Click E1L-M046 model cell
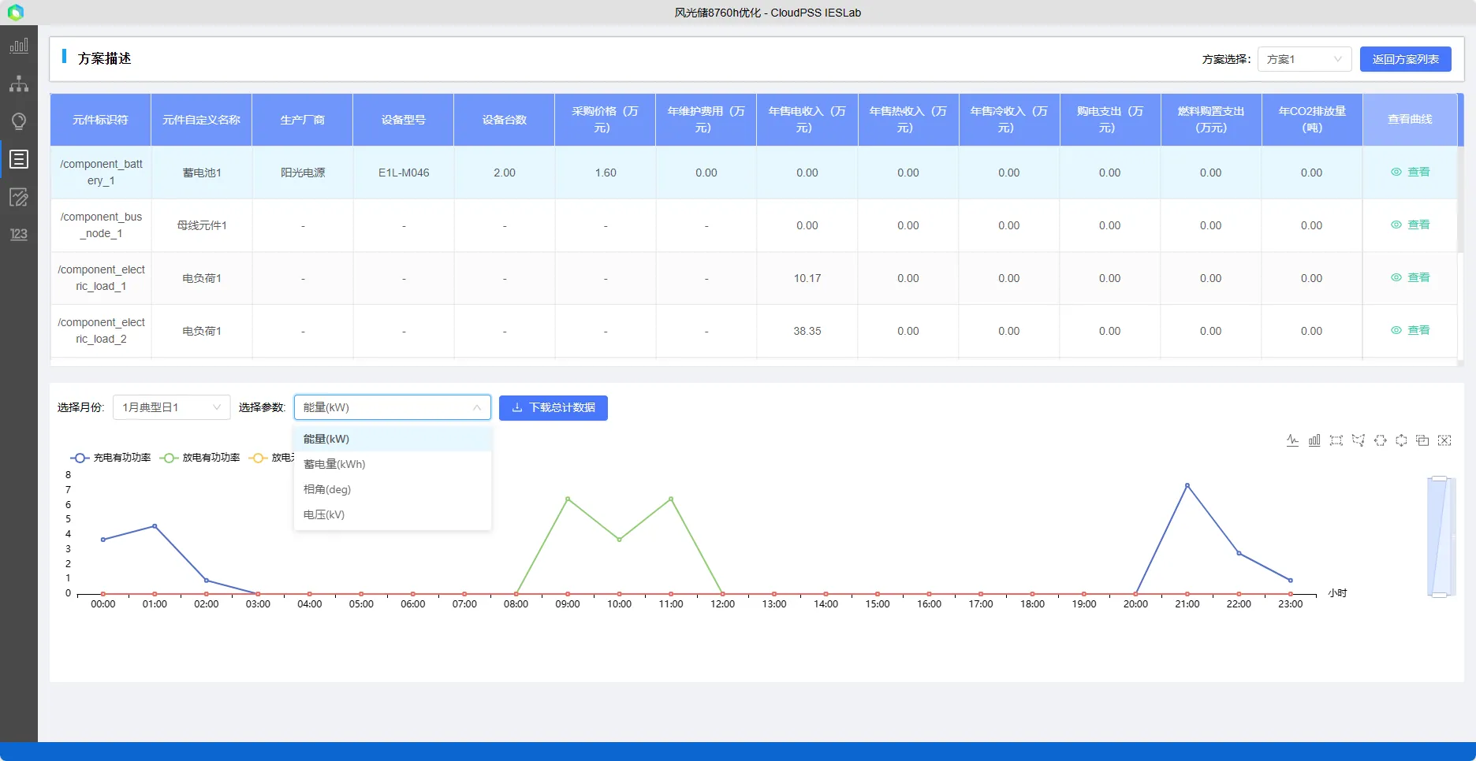The width and height of the screenshot is (1476, 761). click(404, 173)
